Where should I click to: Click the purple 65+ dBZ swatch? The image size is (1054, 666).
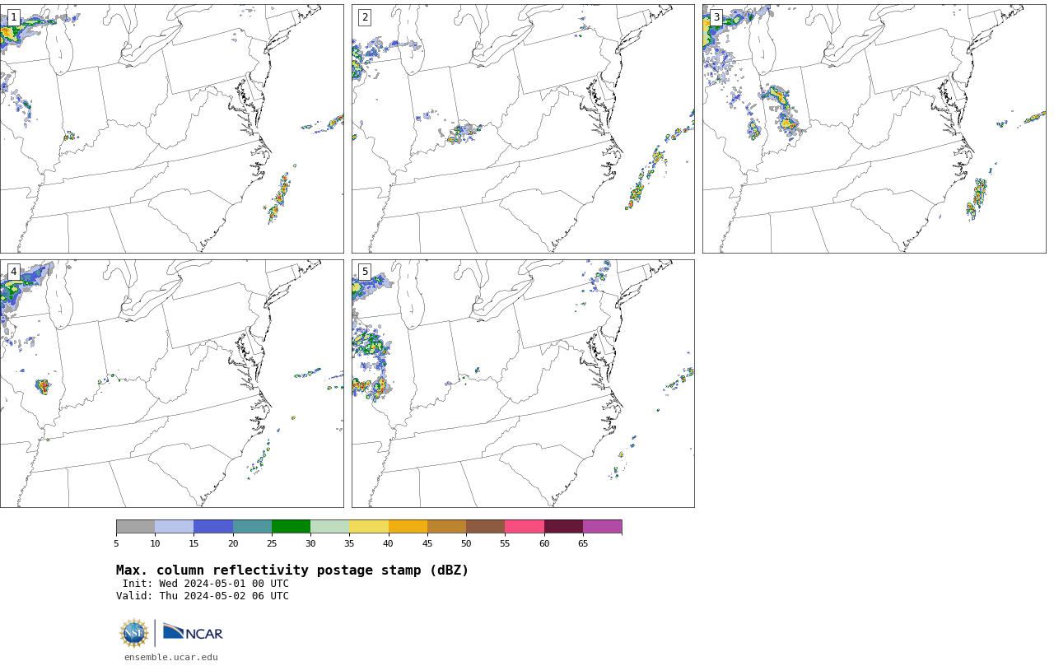602,527
